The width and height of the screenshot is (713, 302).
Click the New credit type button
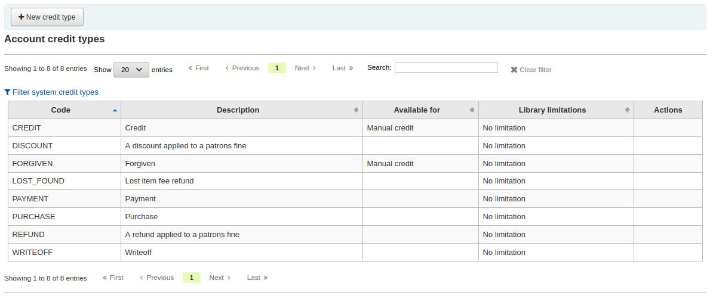(x=47, y=17)
